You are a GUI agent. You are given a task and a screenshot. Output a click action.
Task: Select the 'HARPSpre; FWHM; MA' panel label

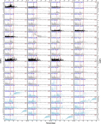[x=57, y=91]
